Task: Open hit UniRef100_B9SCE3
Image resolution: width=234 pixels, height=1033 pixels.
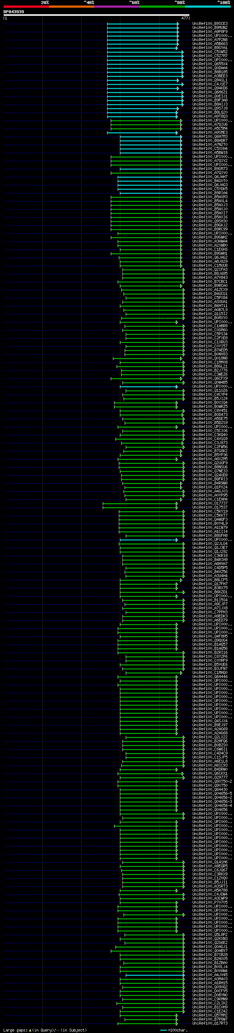Action: click(x=210, y=24)
